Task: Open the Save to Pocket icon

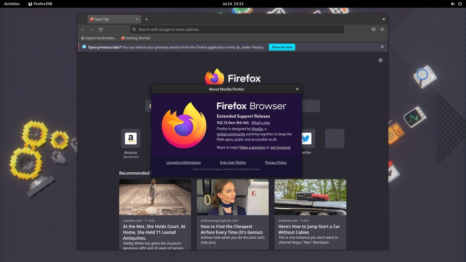Action: pos(374,29)
